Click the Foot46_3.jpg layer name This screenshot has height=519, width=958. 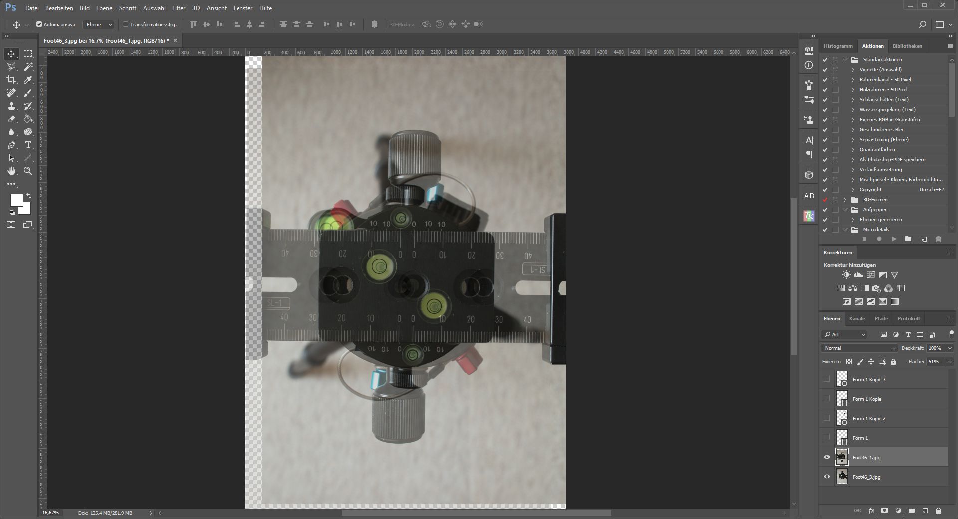[866, 477]
